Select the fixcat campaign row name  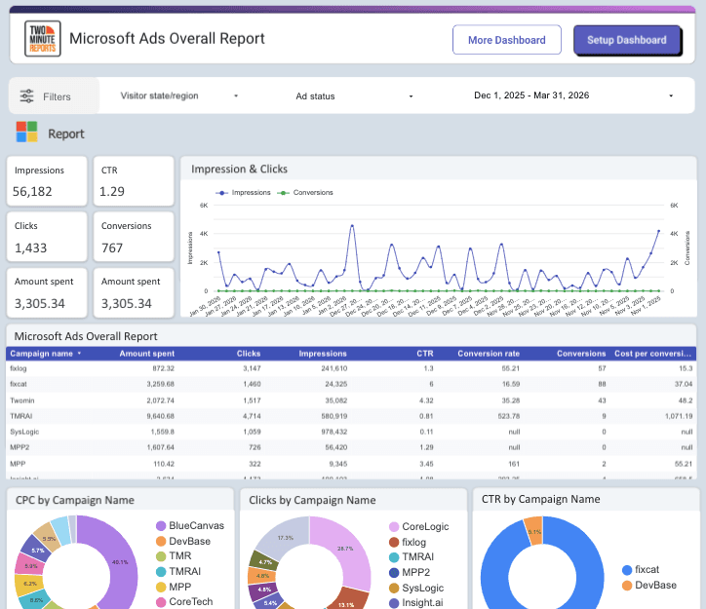click(19, 384)
